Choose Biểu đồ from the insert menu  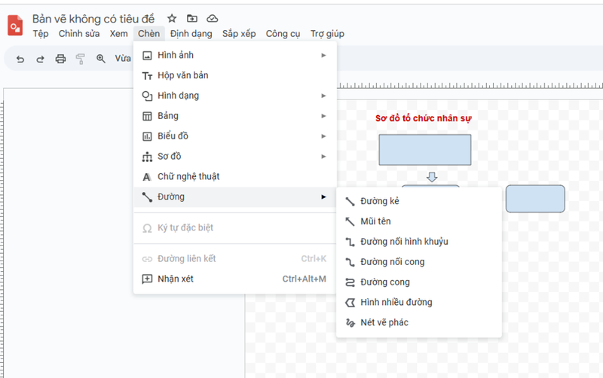pyautogui.click(x=235, y=136)
